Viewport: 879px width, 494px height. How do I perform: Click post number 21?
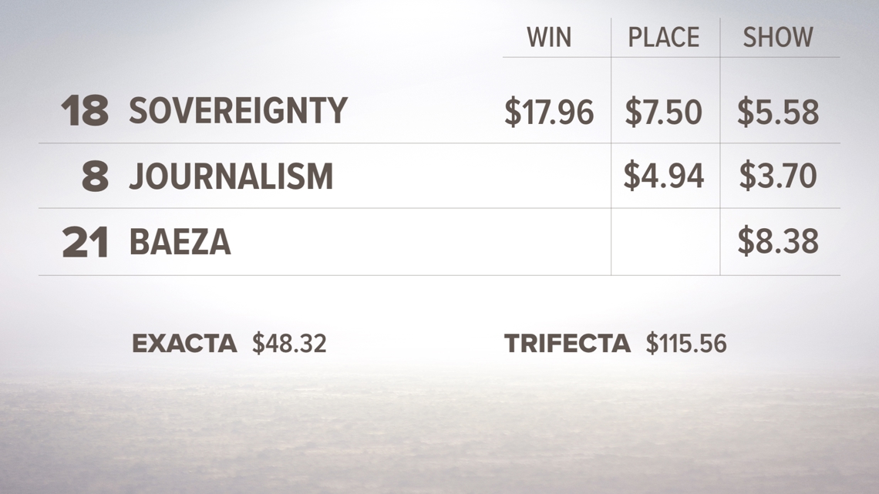click(86, 242)
